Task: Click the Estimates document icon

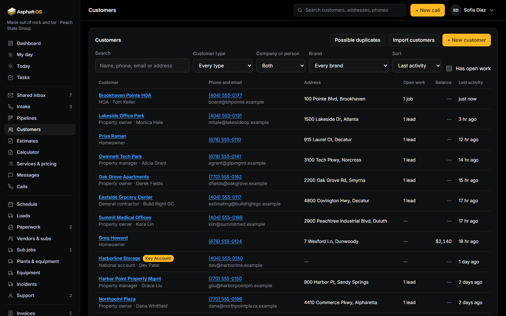Action: point(11,141)
